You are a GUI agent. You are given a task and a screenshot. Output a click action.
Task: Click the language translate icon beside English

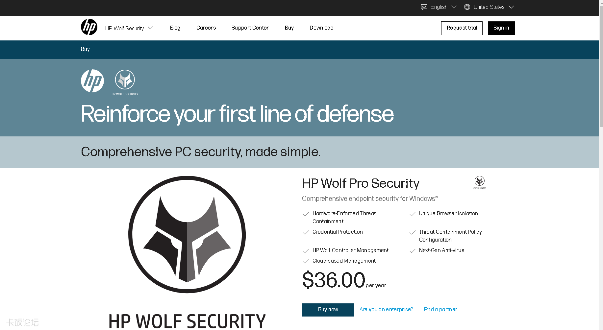[424, 7]
